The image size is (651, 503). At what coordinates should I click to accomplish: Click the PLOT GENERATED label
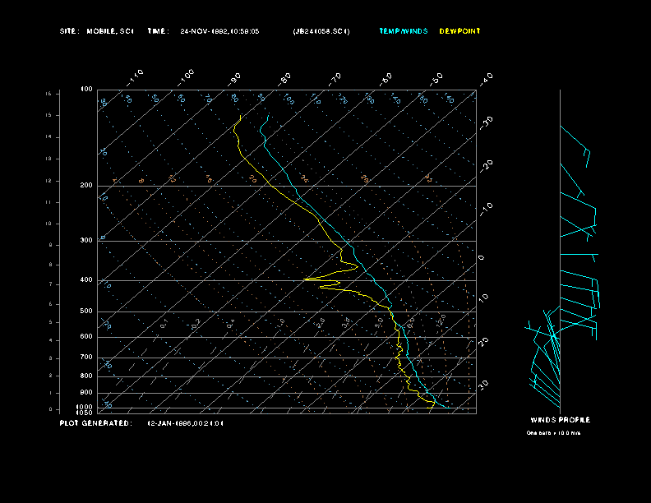click(95, 423)
